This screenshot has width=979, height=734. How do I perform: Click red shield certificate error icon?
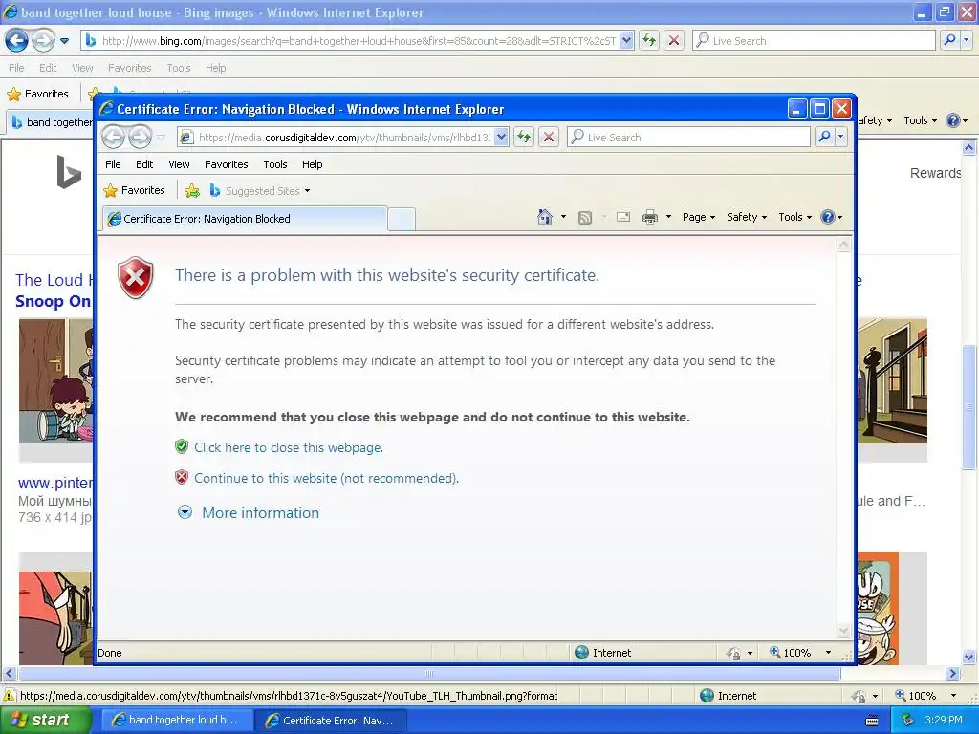click(x=136, y=277)
